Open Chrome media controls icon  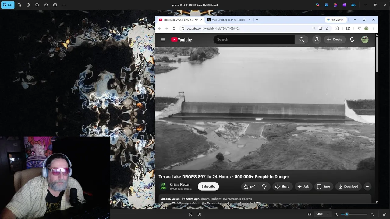point(359,28)
